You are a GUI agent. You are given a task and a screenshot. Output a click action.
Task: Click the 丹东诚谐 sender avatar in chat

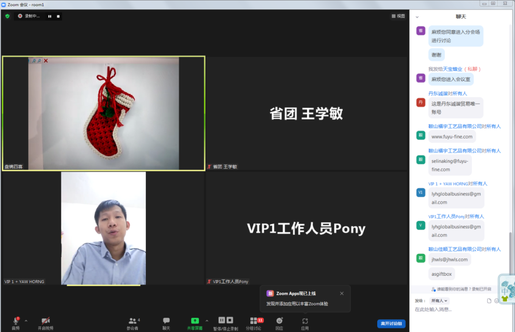pos(421,102)
